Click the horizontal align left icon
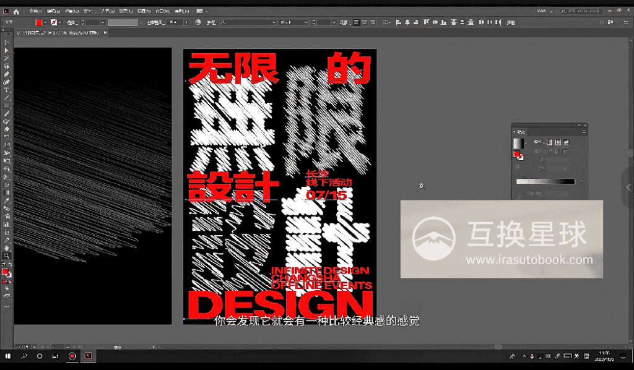This screenshot has width=634, height=370. point(397,22)
